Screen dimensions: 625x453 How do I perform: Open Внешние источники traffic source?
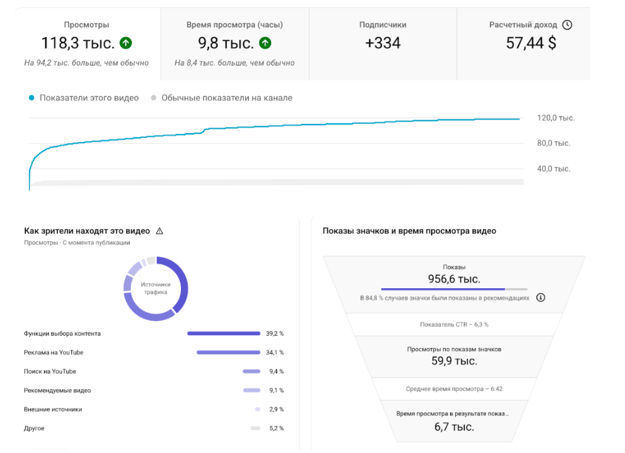click(x=53, y=410)
